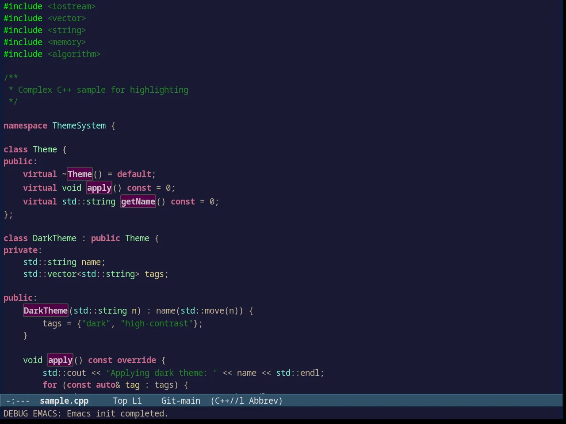
Task: Click the ThemeSystem namespace name
Action: pyautogui.click(x=79, y=126)
